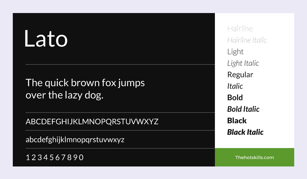Pick the Italic style entry
This screenshot has height=179, width=307.
[x=235, y=86]
